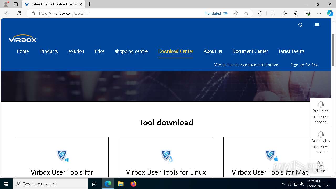The width and height of the screenshot is (336, 189).
Task: Click the Windows tools shield icon
Action: (62, 156)
